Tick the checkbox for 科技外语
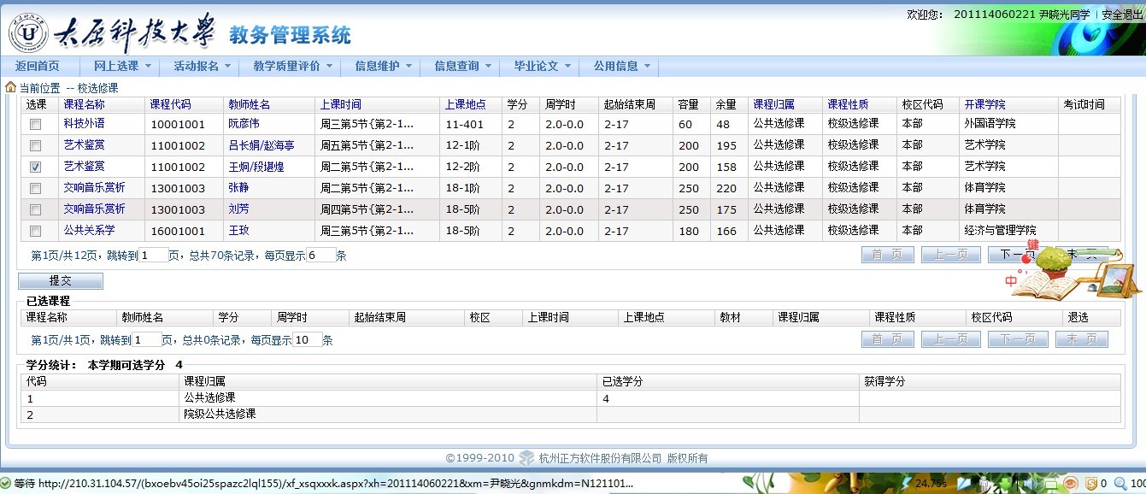Image resolution: width=1146 pixels, height=494 pixels. coord(35,124)
